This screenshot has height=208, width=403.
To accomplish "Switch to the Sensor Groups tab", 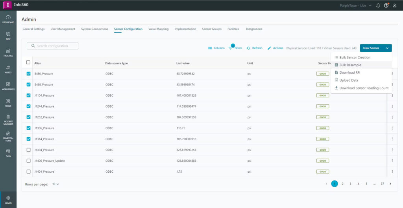I will pyautogui.click(x=211, y=29).
